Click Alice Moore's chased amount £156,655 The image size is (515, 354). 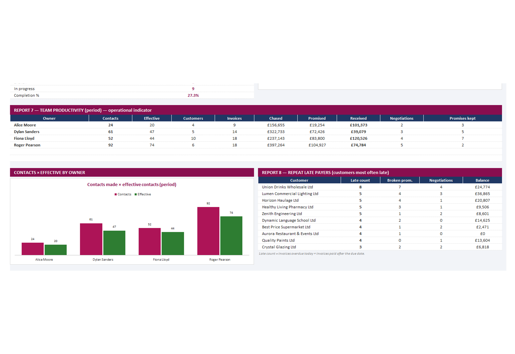pyautogui.click(x=276, y=125)
